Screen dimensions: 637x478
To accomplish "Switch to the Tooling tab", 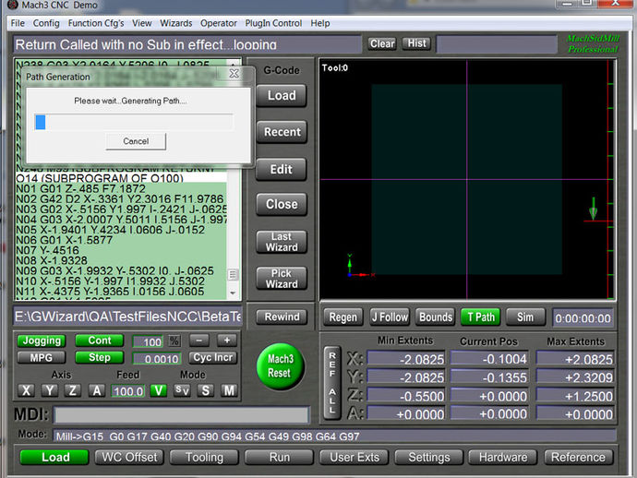I will click(x=204, y=458).
